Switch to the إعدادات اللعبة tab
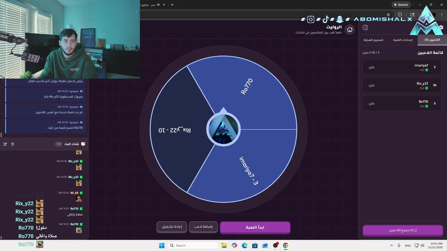447x251 pixels. [x=403, y=40]
